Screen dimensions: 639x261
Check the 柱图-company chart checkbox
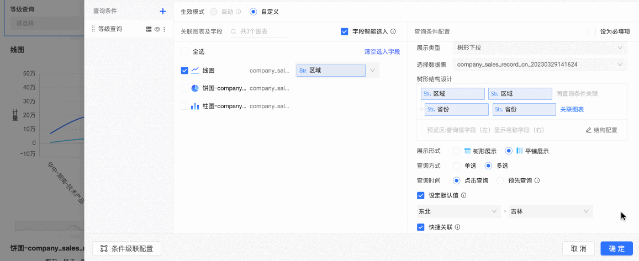click(184, 106)
